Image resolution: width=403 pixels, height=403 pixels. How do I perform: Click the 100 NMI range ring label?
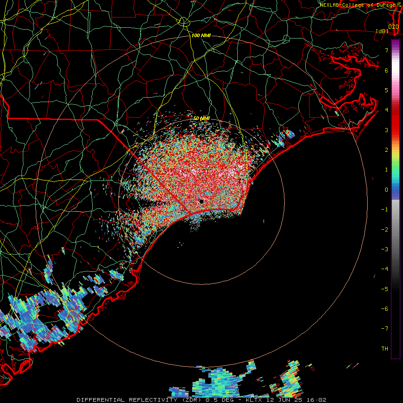click(201, 35)
